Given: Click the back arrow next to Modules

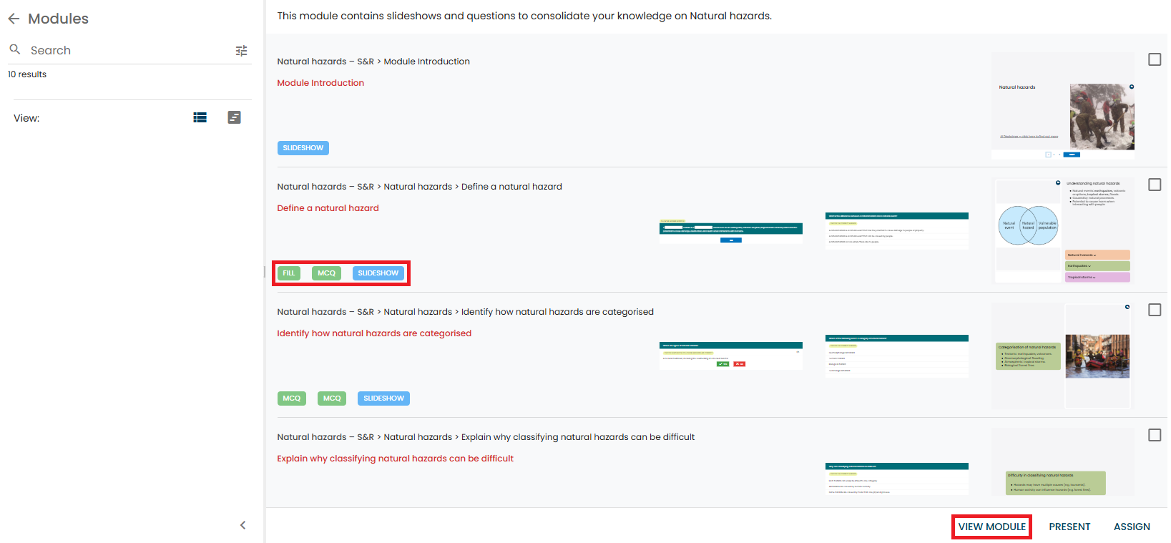Looking at the screenshot, I should coord(14,19).
